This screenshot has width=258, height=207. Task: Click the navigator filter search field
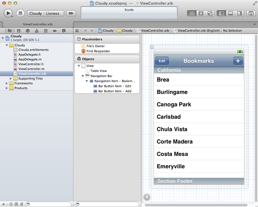tap(48, 204)
